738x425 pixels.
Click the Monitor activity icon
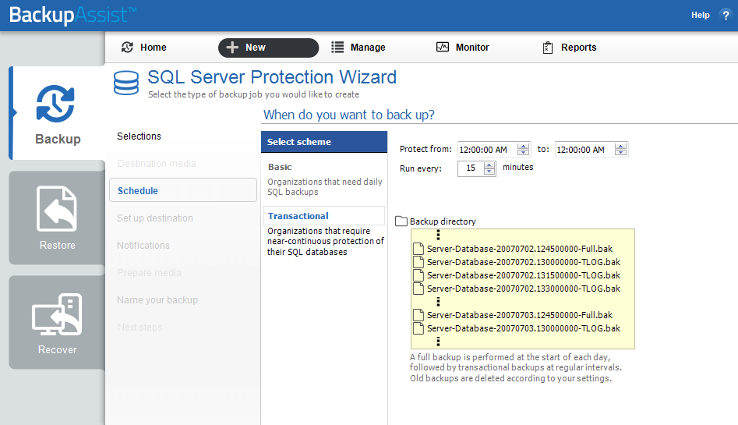[x=443, y=47]
